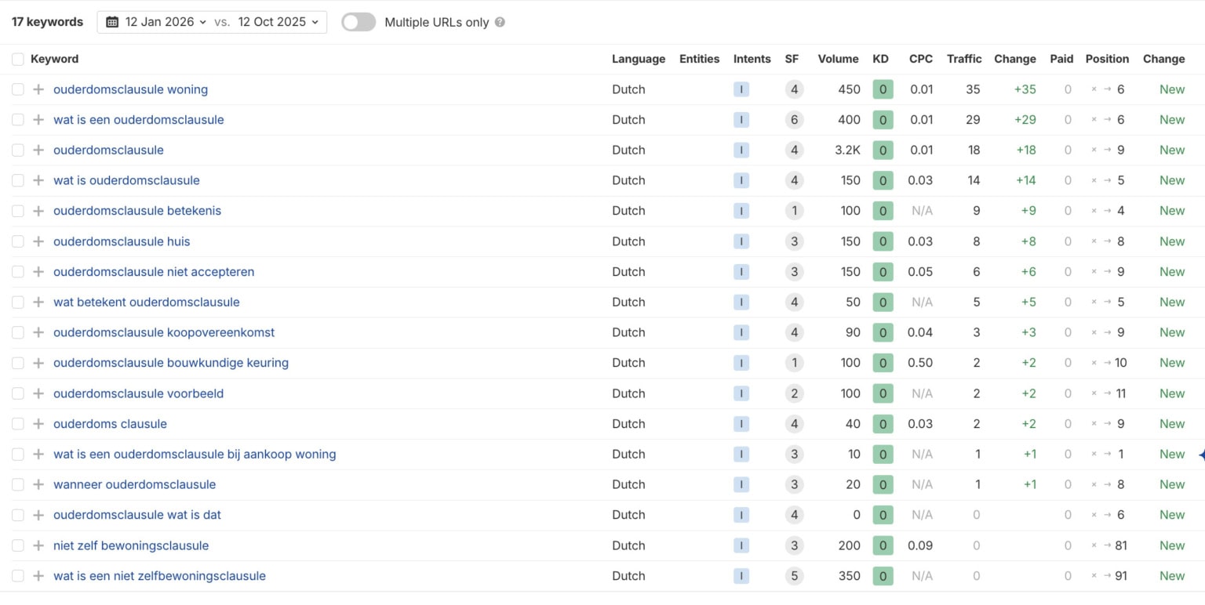Click the help icon beside Multiple URLs only
The width and height of the screenshot is (1205, 605).
[x=500, y=22]
